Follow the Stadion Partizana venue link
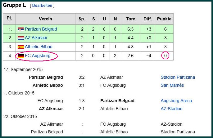This screenshot has height=138, width=213. [178, 77]
